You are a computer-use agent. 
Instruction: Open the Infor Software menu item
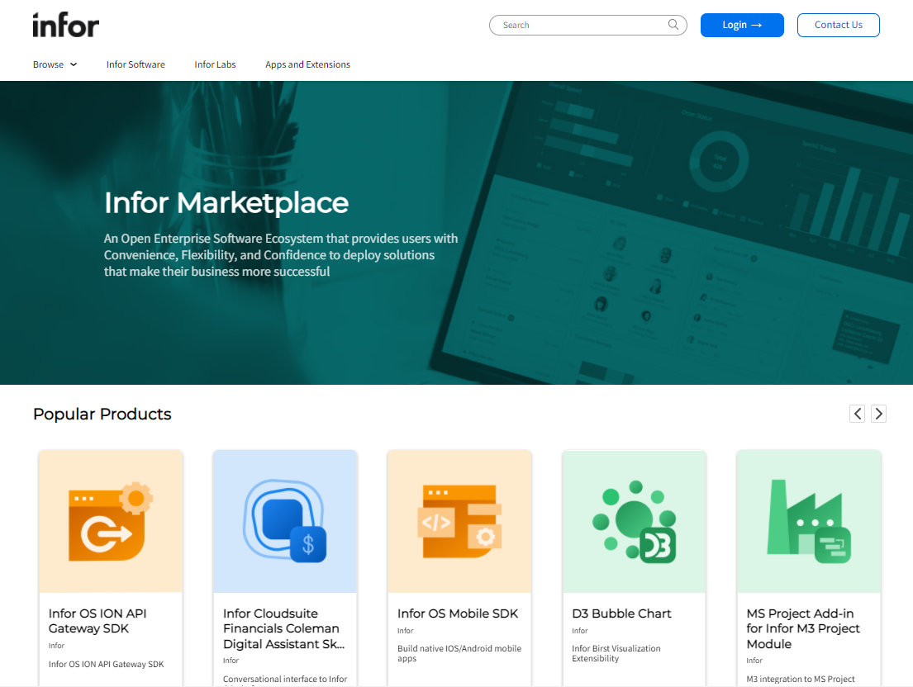pos(136,64)
